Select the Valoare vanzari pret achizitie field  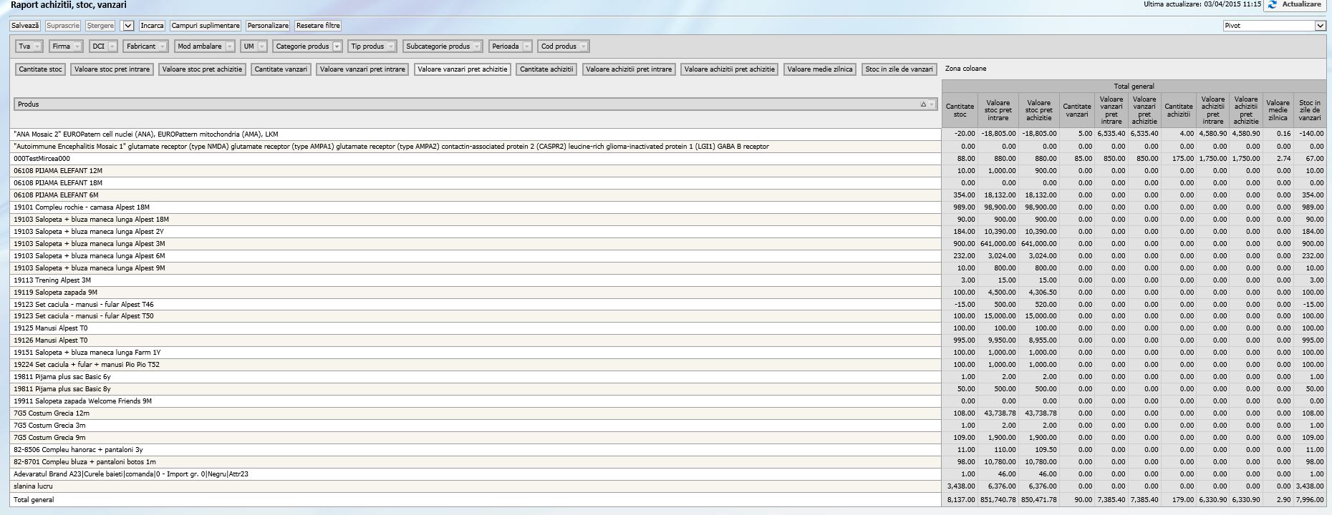tap(463, 69)
